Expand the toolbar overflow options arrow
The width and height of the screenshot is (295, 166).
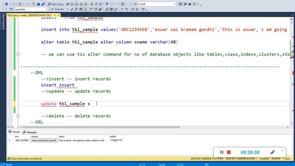pos(201,5)
